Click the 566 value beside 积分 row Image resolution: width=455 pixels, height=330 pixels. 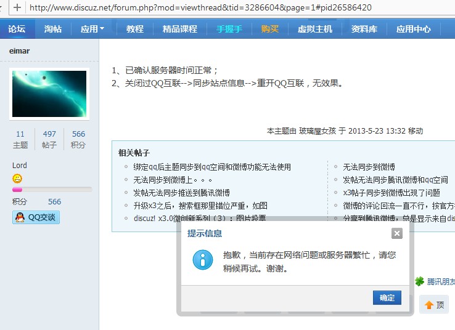[x=54, y=202]
